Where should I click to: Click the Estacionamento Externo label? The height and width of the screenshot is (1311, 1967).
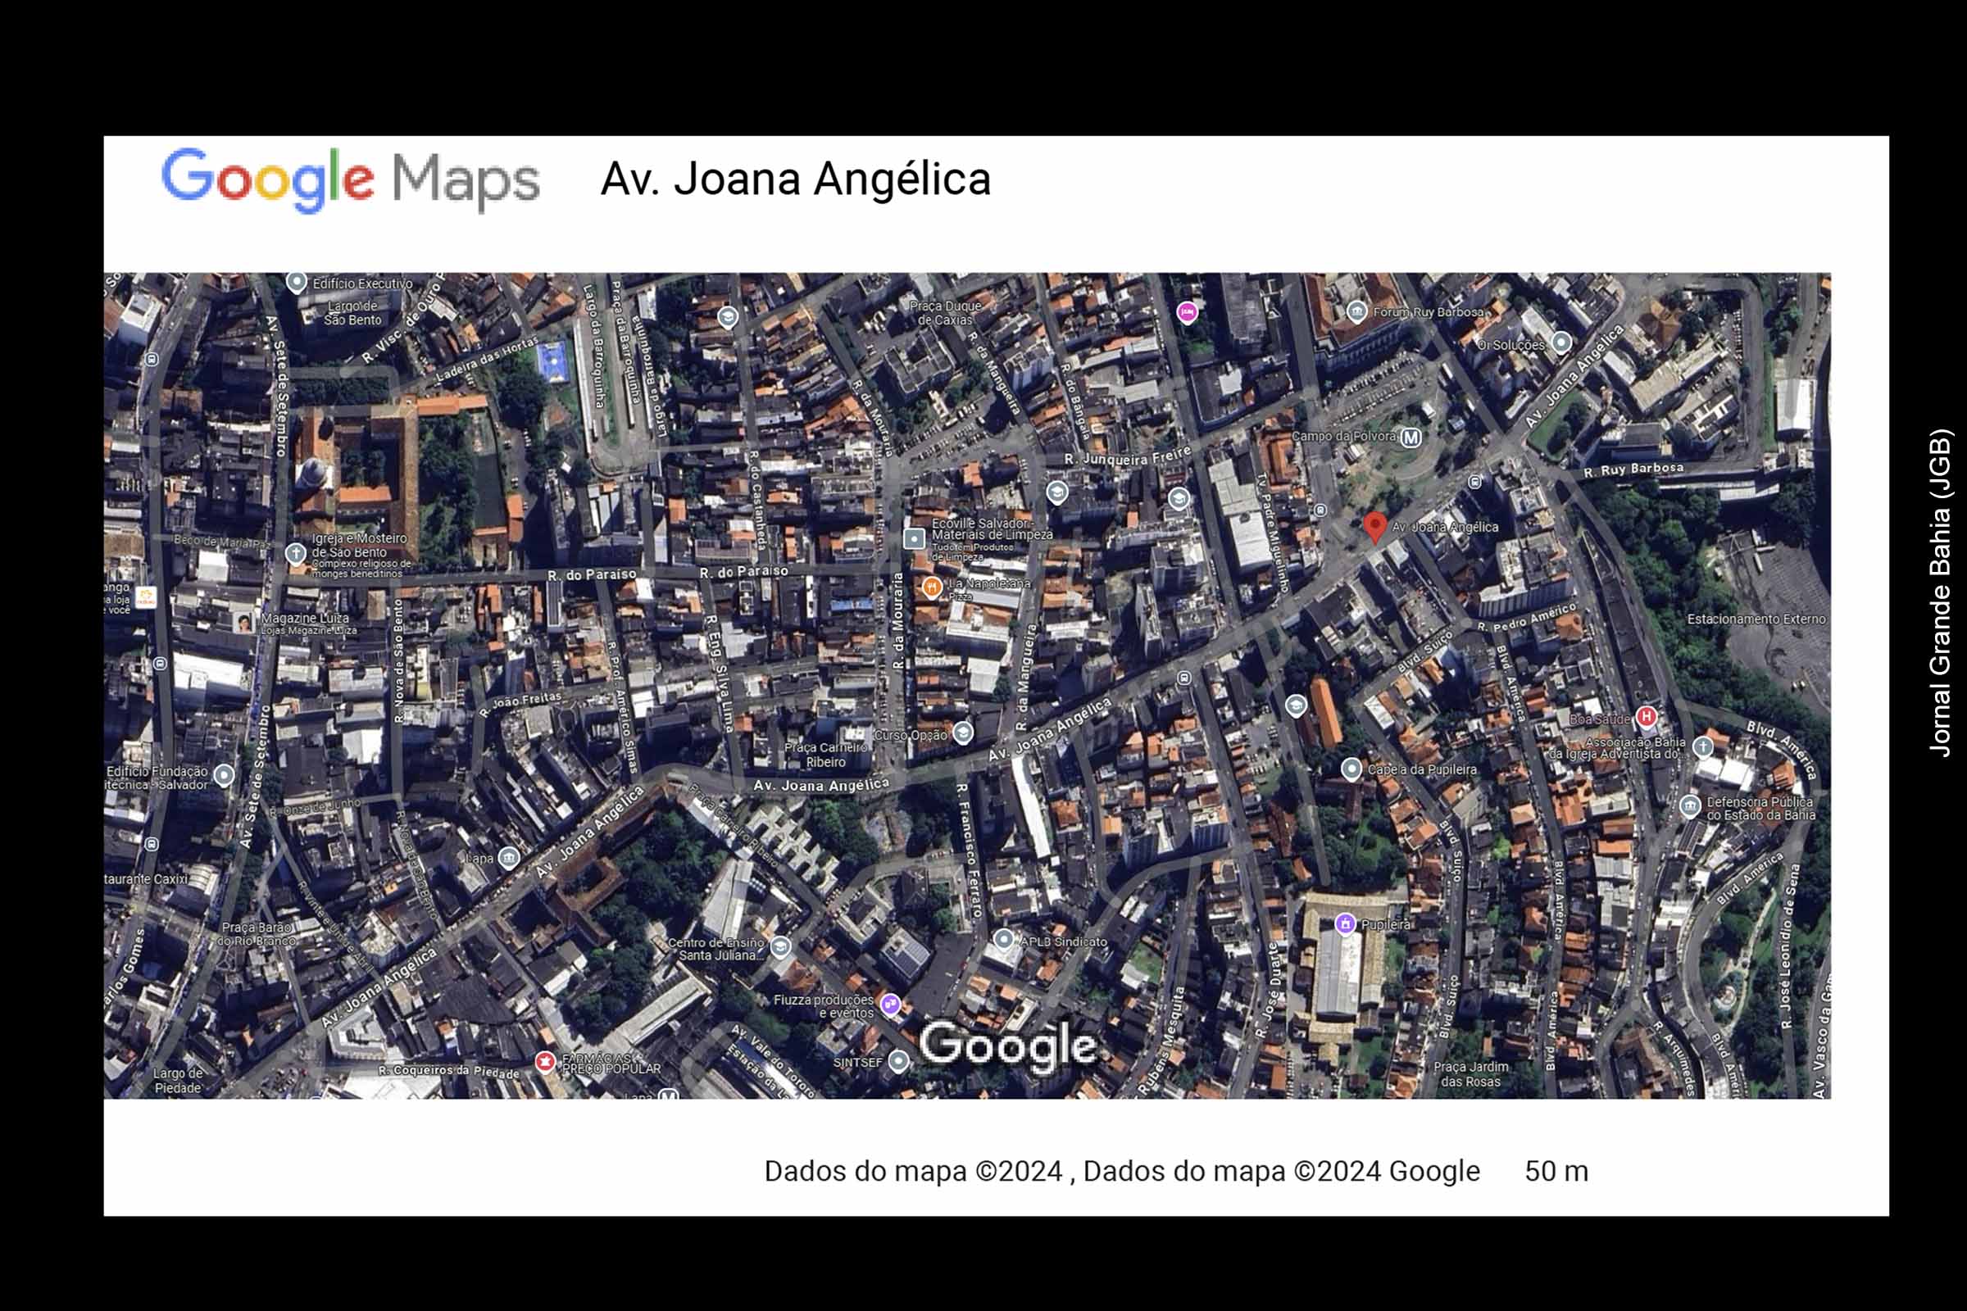coord(1756,619)
